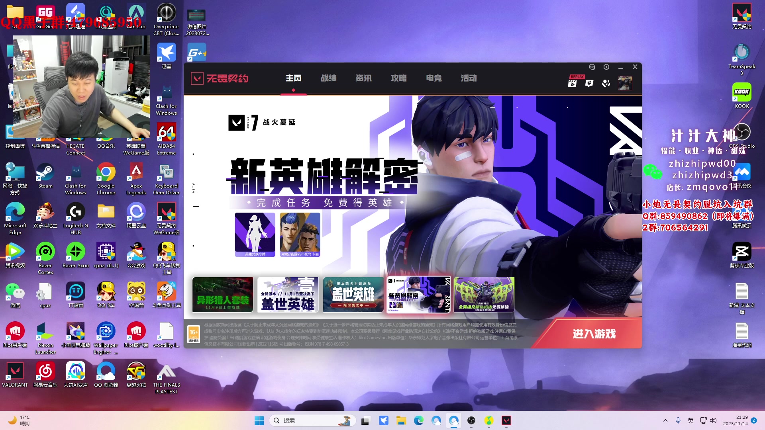The image size is (765, 430).
Task: Click the 对决/夜露VS不死鸟 card
Action: (300, 235)
